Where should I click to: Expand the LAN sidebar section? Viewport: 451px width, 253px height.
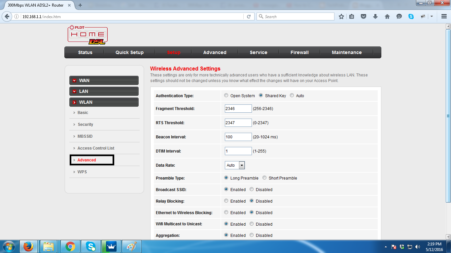coord(104,91)
